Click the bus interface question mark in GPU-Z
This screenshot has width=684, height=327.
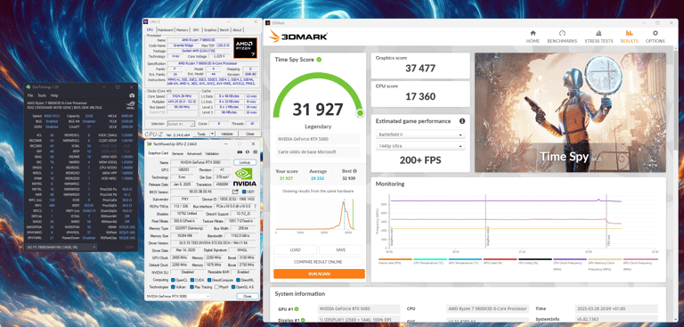pos(256,206)
